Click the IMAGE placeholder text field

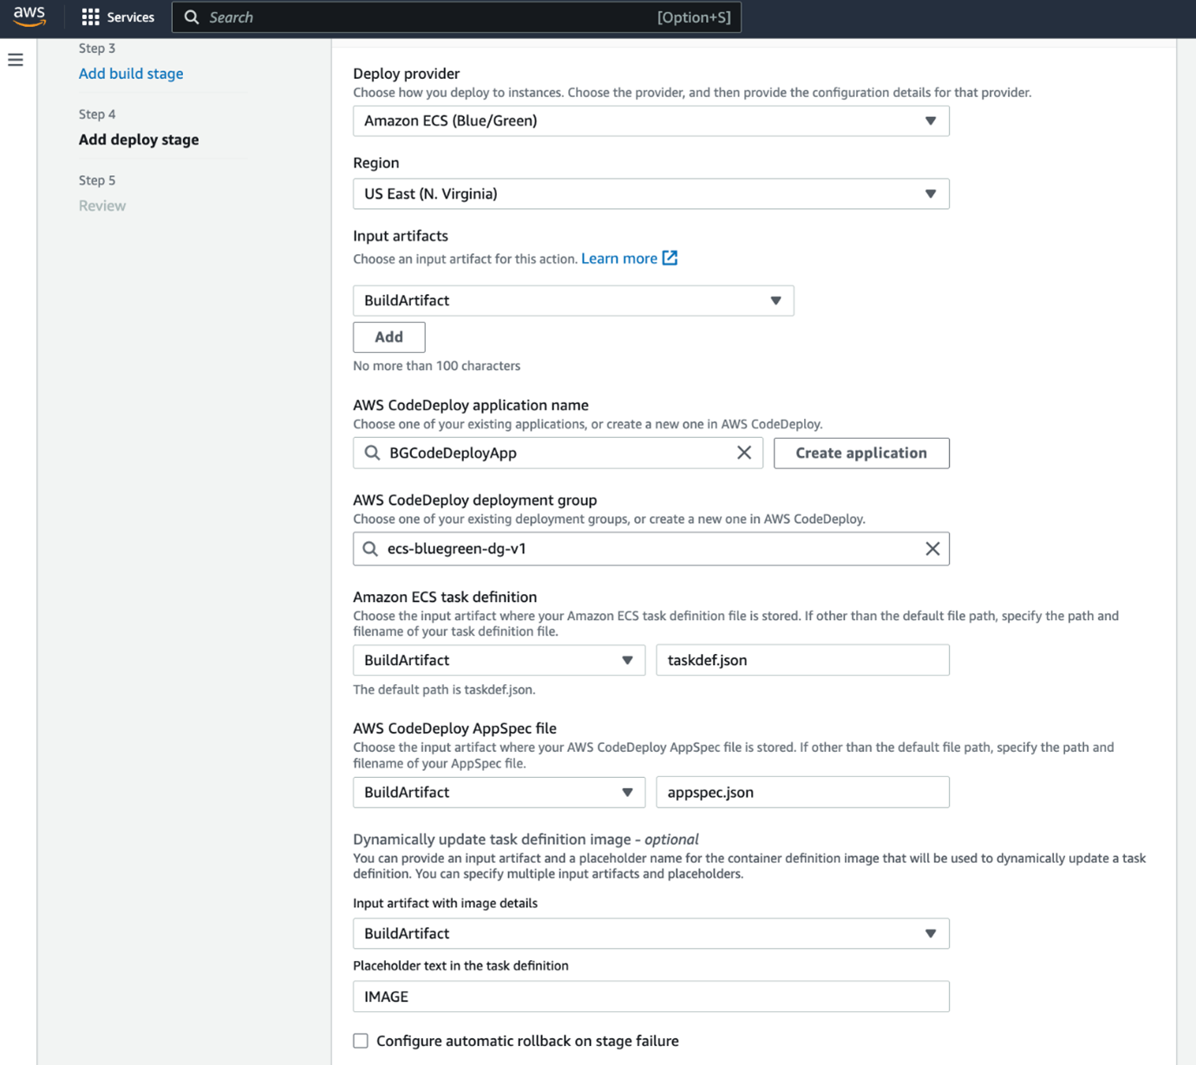[651, 996]
